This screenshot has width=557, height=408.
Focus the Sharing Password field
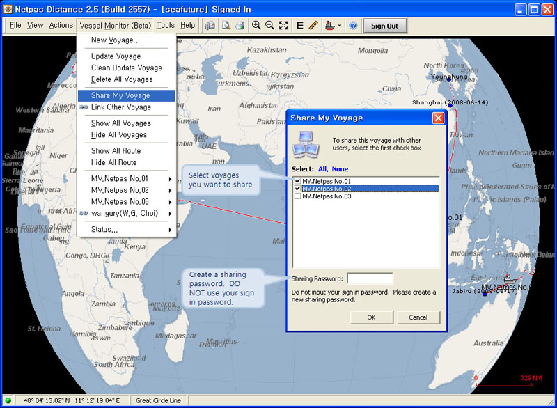370,278
